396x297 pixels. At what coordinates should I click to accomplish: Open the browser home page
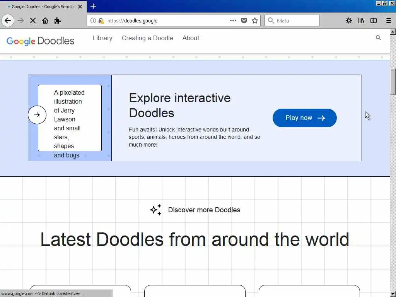point(45,20)
